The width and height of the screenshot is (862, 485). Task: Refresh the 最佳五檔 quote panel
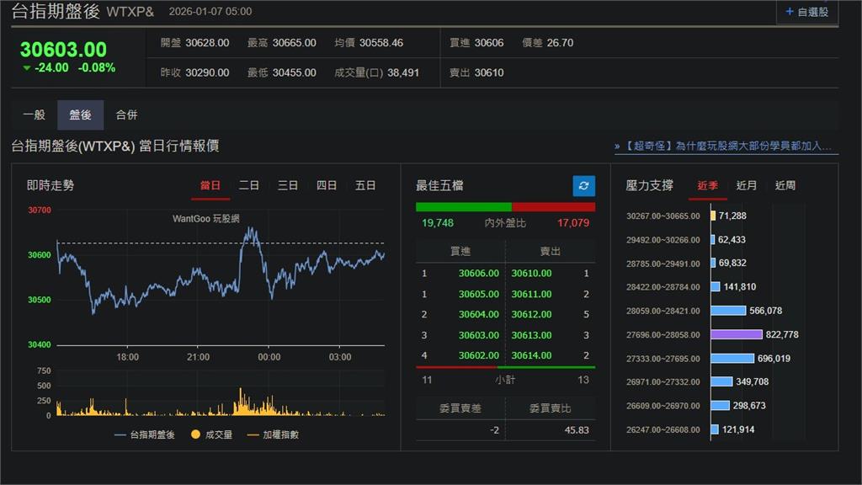pyautogui.click(x=583, y=185)
